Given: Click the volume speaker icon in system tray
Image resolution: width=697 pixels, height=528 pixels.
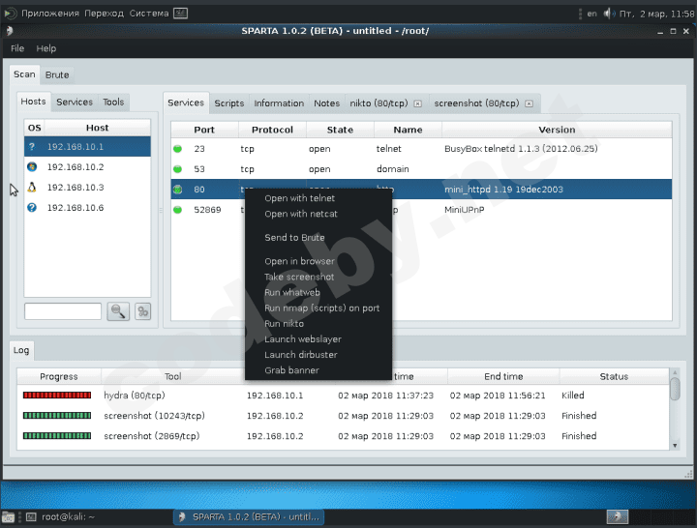Looking at the screenshot, I should click(608, 14).
